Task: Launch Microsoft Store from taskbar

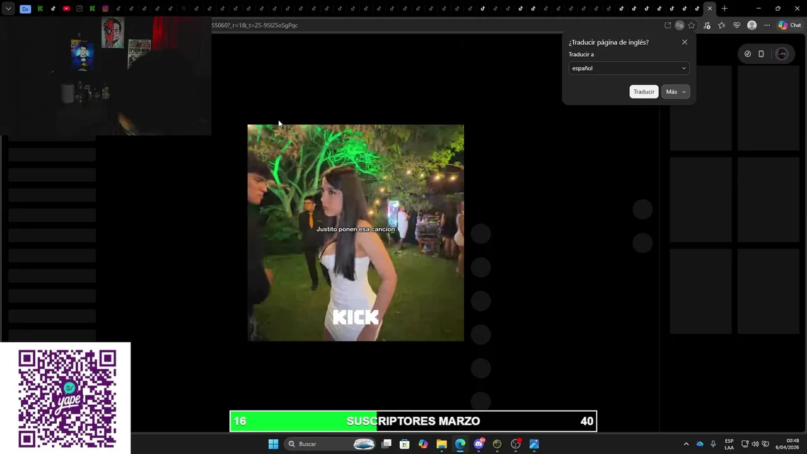Action: coord(405,444)
